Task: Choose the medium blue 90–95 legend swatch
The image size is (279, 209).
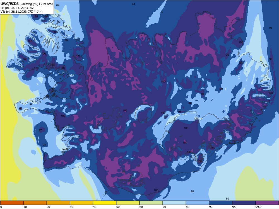Action: [221, 203]
